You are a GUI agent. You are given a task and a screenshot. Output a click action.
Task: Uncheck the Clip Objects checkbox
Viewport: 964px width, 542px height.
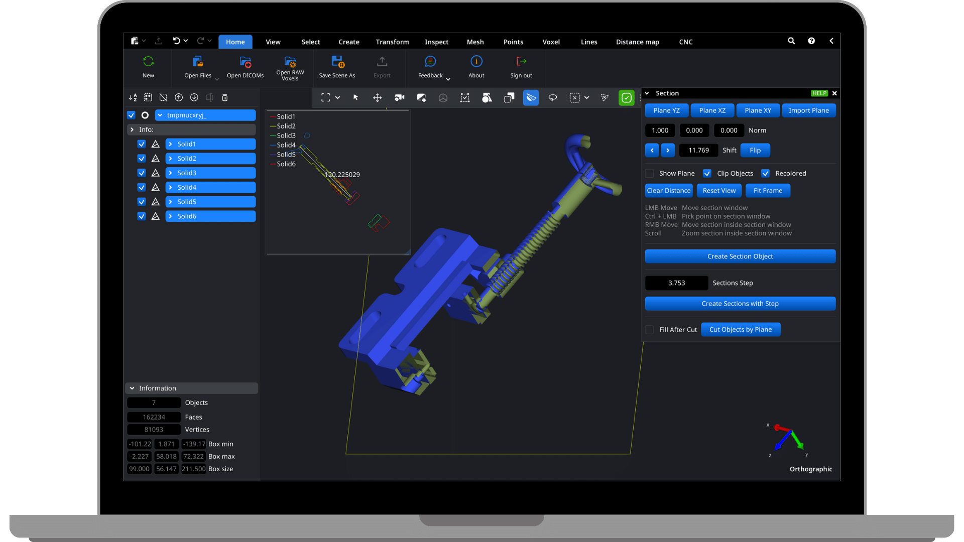707,174
